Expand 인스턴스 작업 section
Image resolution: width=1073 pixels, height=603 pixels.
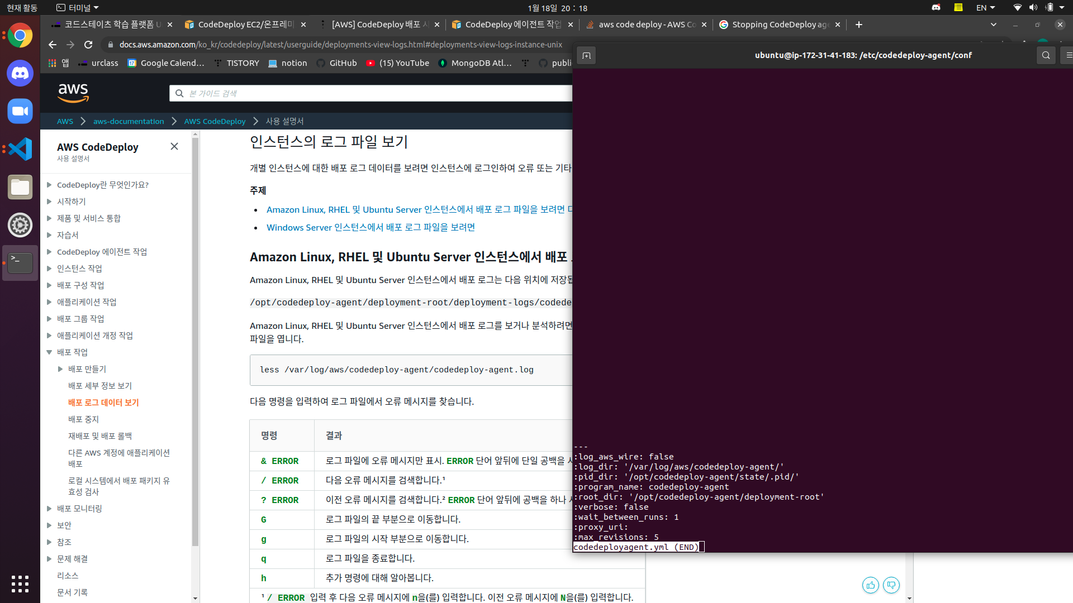tap(49, 269)
